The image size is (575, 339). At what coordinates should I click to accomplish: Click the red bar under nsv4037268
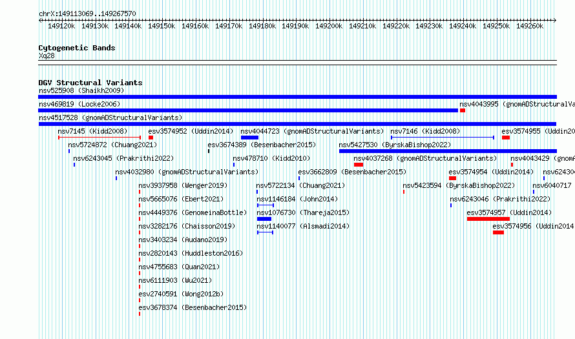coord(359,165)
